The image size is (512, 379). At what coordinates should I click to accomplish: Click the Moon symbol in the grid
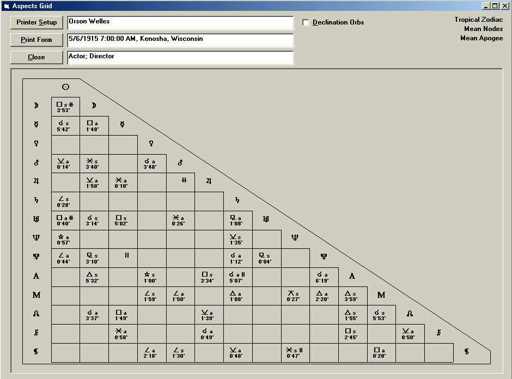pyautogui.click(x=93, y=105)
